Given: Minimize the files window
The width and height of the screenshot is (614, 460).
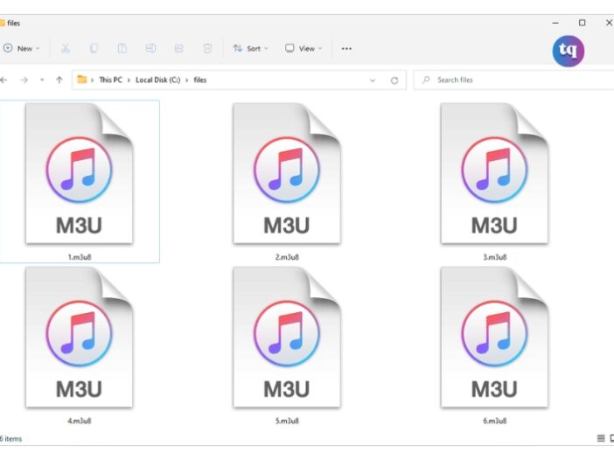Looking at the screenshot, I should click(x=555, y=23).
